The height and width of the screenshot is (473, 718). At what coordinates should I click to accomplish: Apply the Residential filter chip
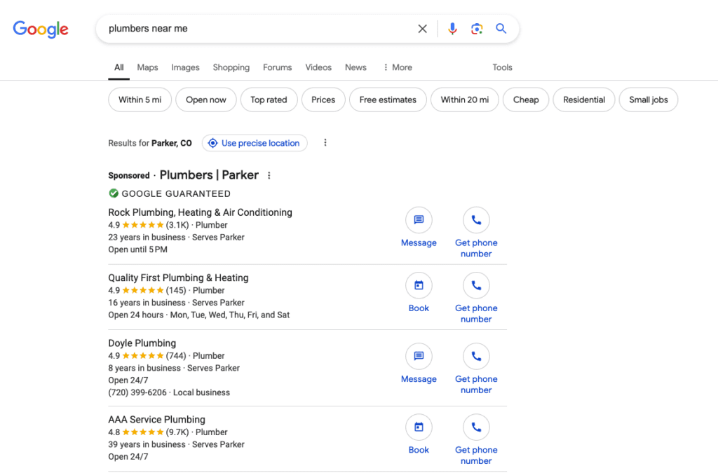pos(584,100)
